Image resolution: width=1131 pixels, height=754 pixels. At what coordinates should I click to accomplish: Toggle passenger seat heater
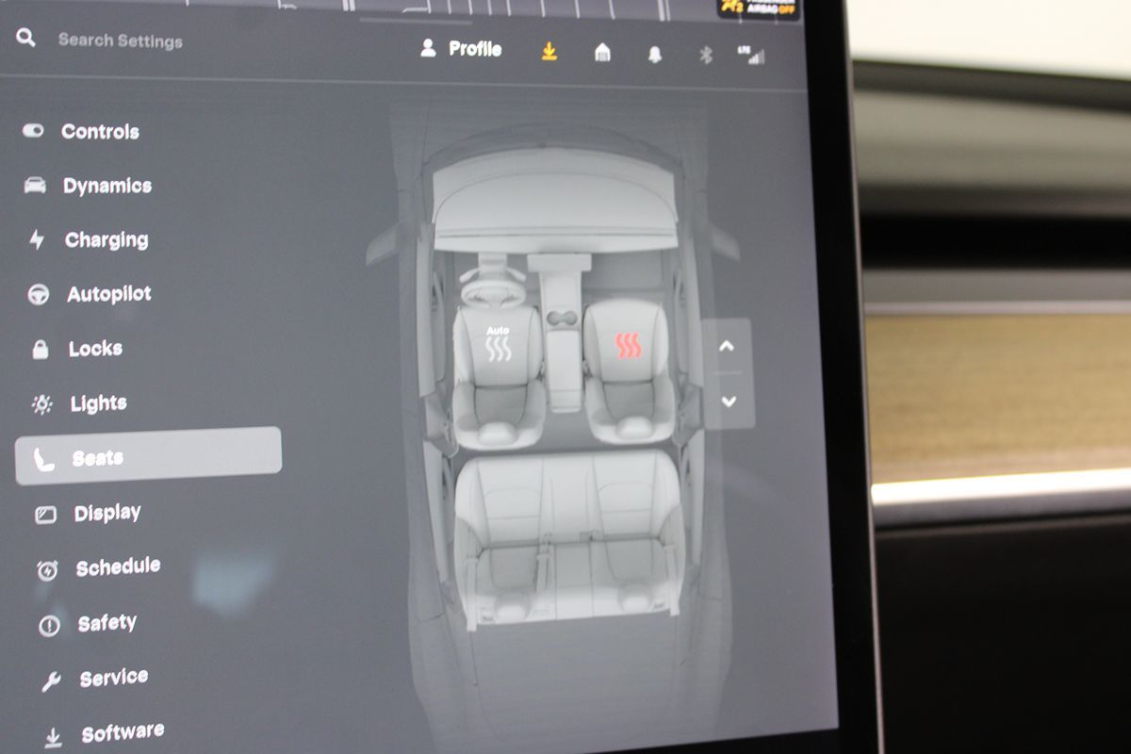[628, 346]
